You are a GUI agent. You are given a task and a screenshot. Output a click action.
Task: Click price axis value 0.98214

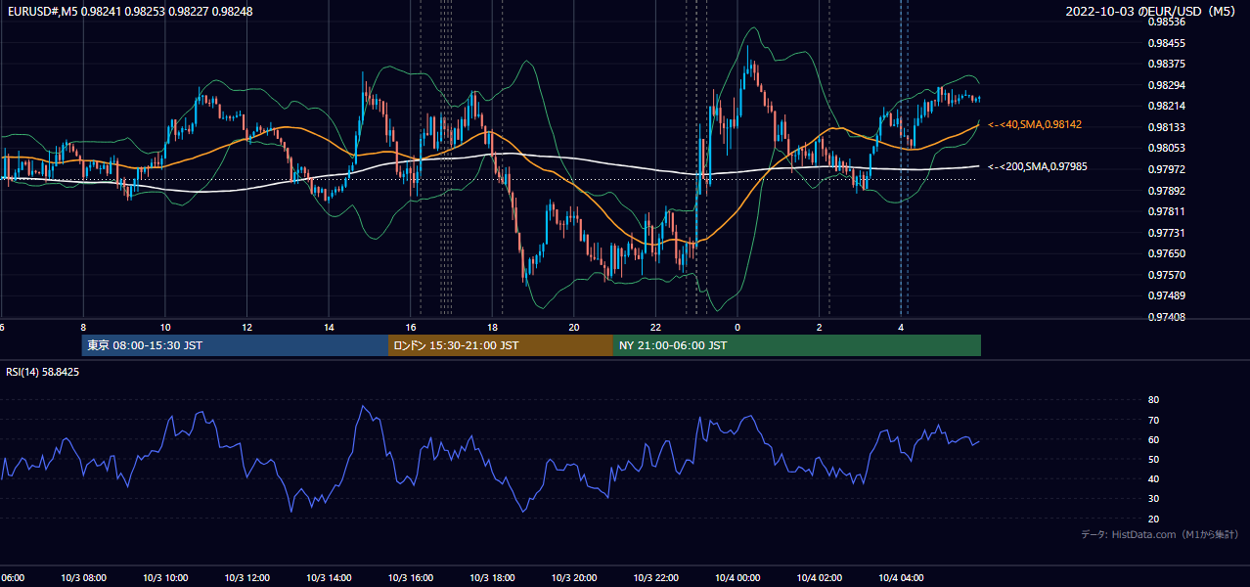click(x=1166, y=107)
